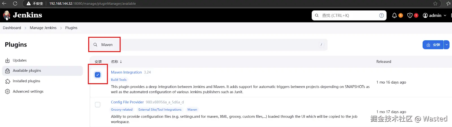Open the Updates section
The width and height of the screenshot is (452, 127).
pos(42,60)
